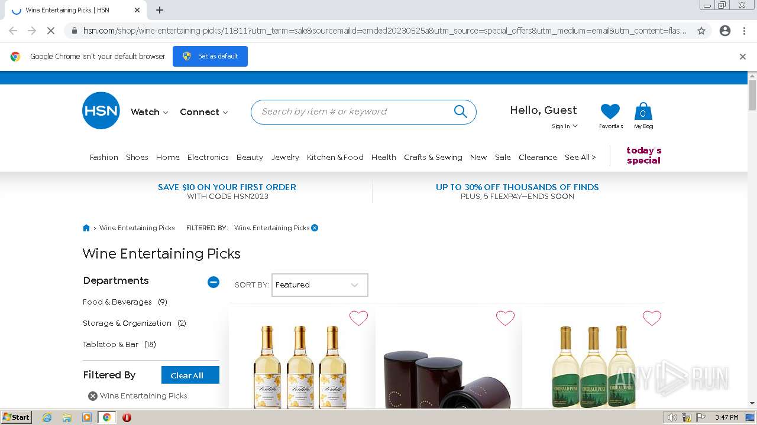This screenshot has width=757, height=425.
Task: Open the Jewelry category
Action: (285, 157)
